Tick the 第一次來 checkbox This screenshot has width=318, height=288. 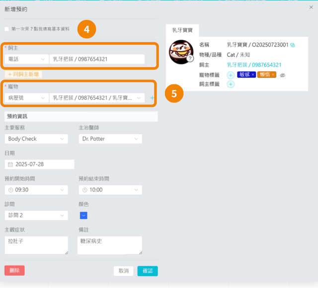[x=6, y=29]
